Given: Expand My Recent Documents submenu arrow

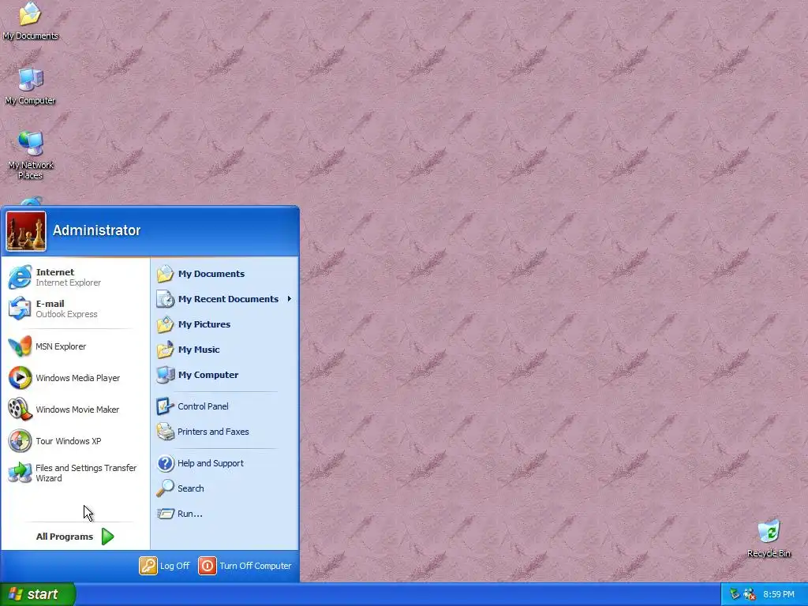Looking at the screenshot, I should [x=290, y=299].
